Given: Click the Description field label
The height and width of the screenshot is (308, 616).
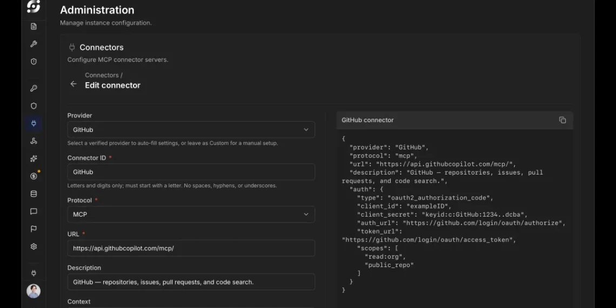Looking at the screenshot, I should 84,268.
